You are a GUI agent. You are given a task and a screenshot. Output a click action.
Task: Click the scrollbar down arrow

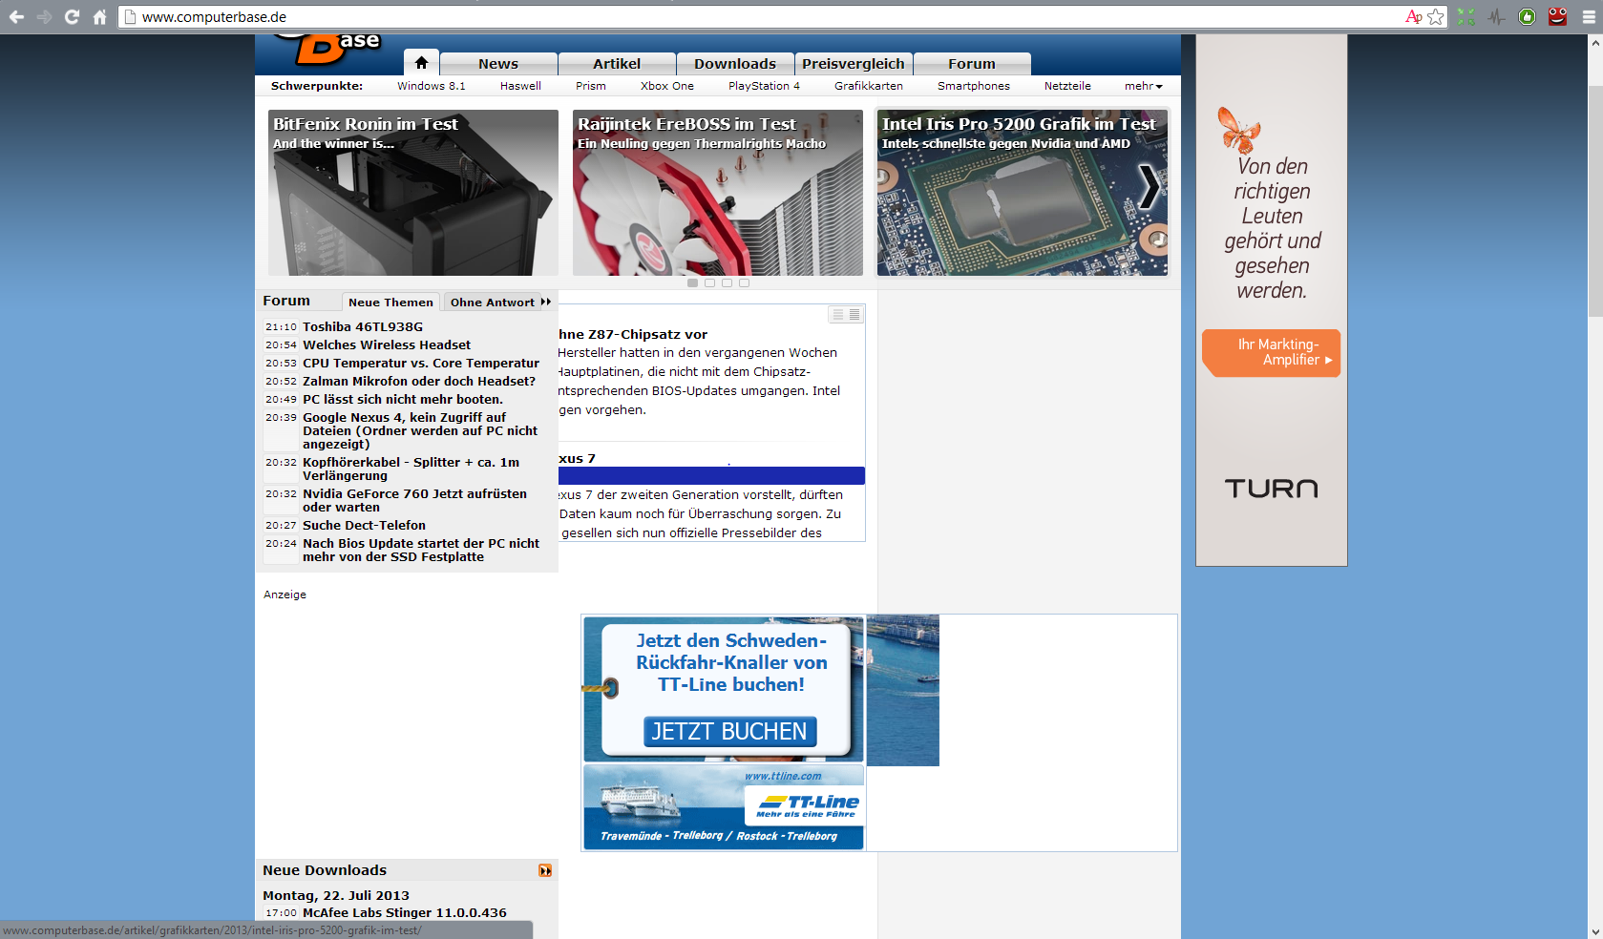click(x=1595, y=931)
